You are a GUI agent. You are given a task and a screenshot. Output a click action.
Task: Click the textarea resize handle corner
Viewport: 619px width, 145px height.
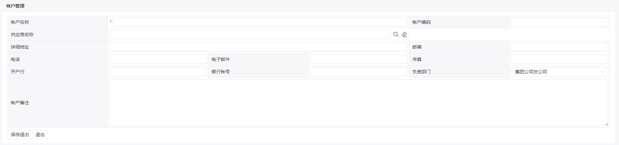coord(606,124)
